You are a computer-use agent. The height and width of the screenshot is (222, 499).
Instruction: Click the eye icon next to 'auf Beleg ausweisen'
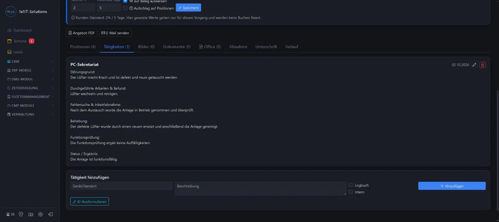point(131,1)
